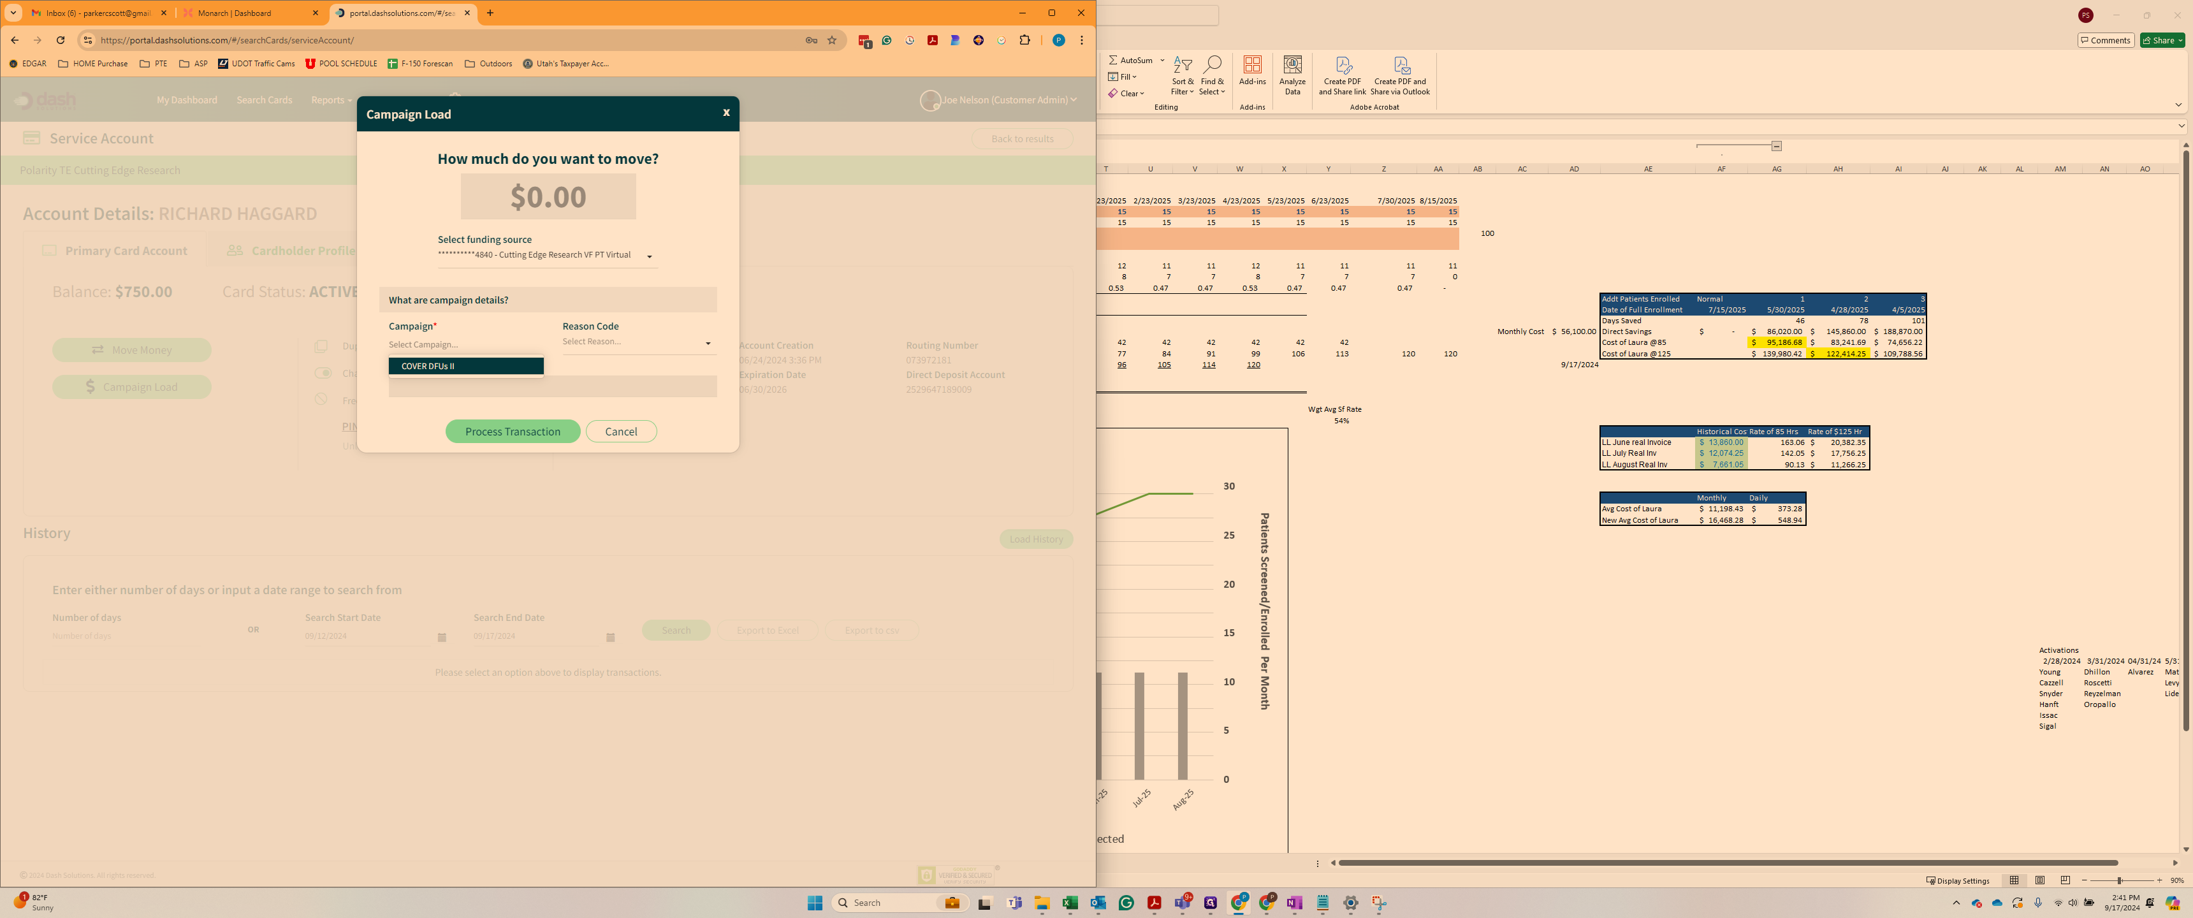Open the Chrome profile P avatar
This screenshot has height=918, width=2193.
1058,40
